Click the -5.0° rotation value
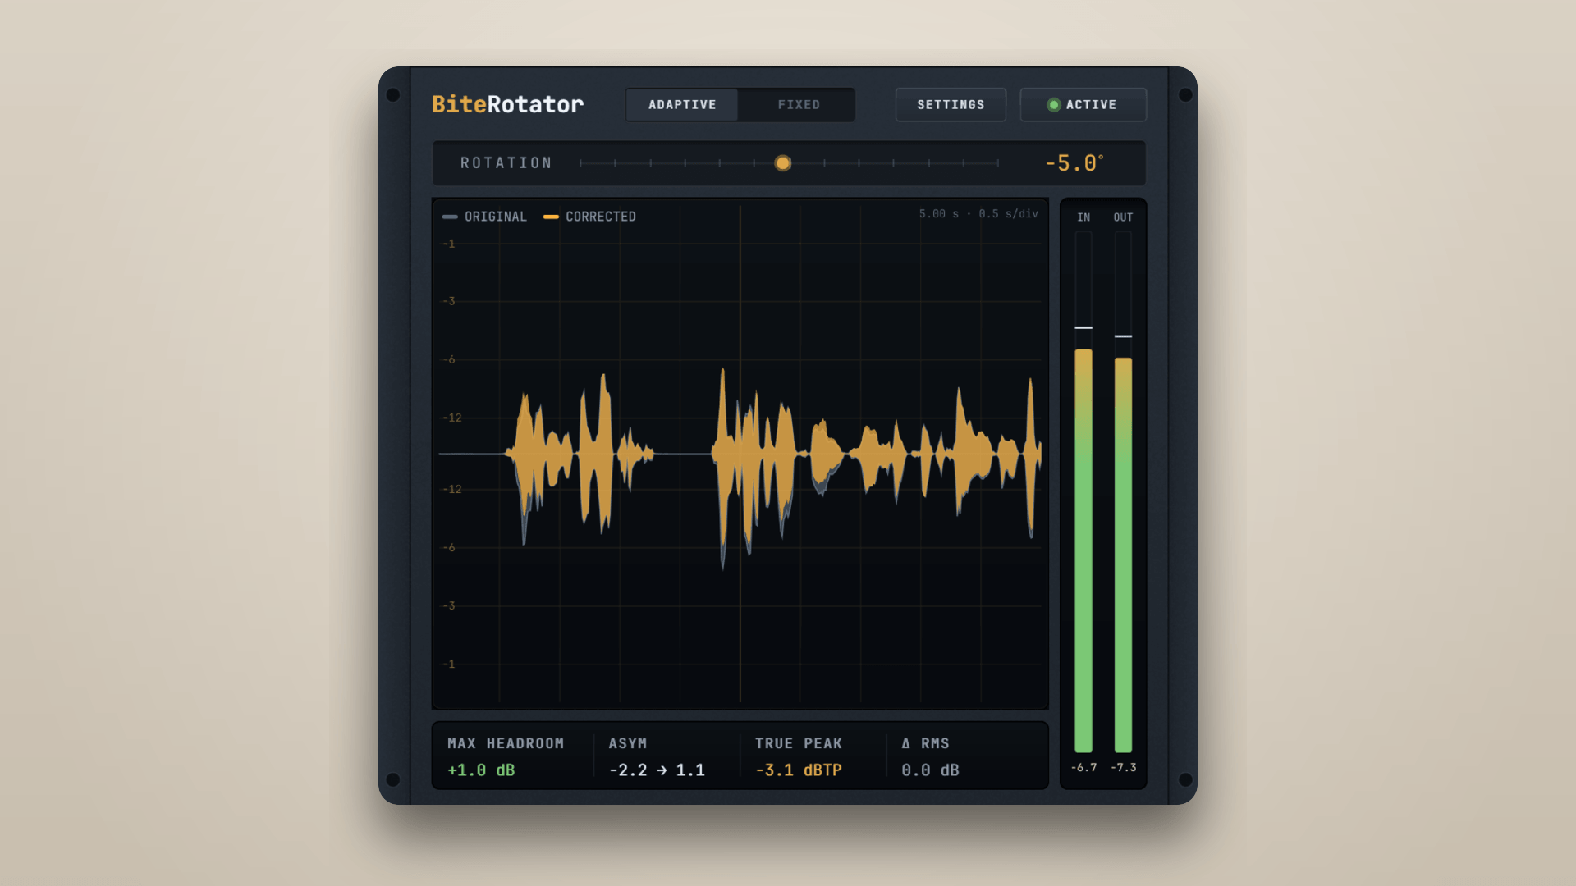The width and height of the screenshot is (1576, 886). [x=1074, y=163]
